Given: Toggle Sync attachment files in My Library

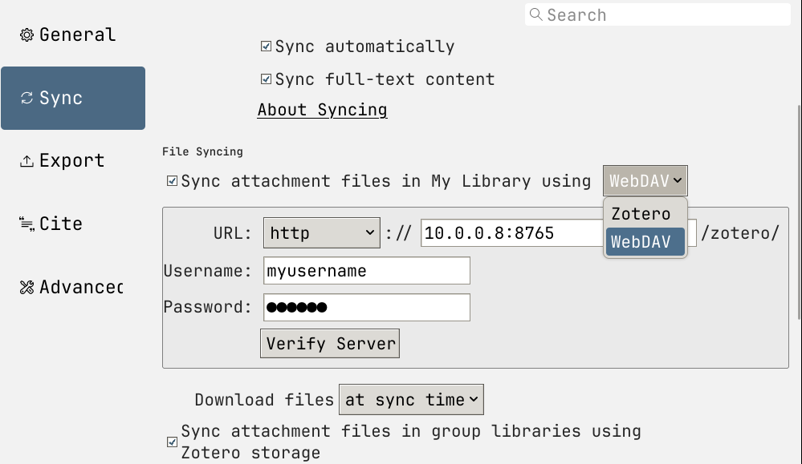Looking at the screenshot, I should pos(173,181).
